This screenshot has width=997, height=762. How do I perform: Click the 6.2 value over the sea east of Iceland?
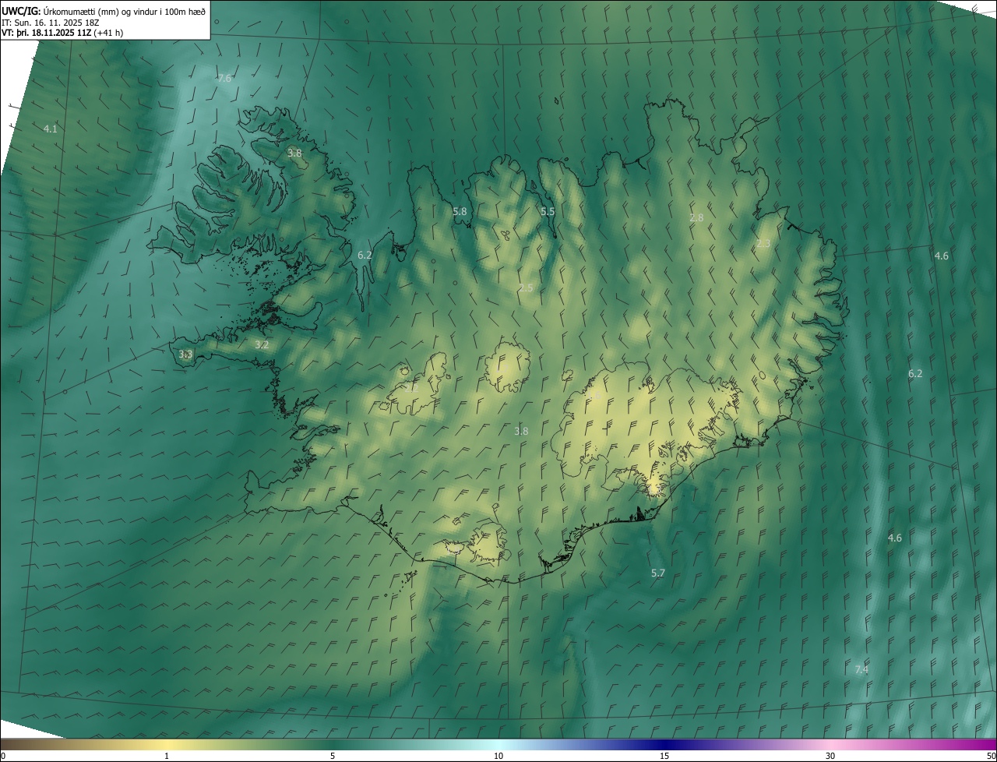(x=915, y=374)
